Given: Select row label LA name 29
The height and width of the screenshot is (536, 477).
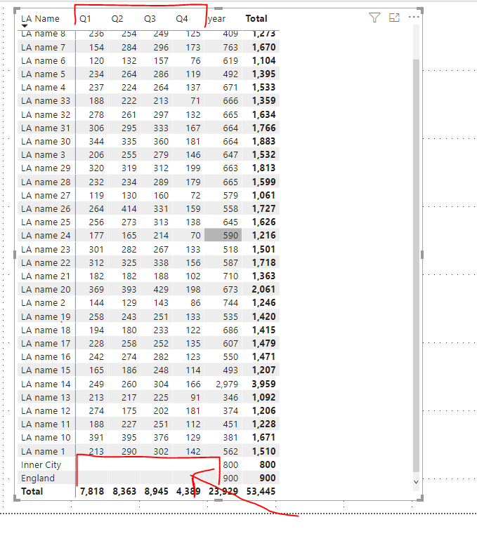Looking at the screenshot, I should click(46, 168).
